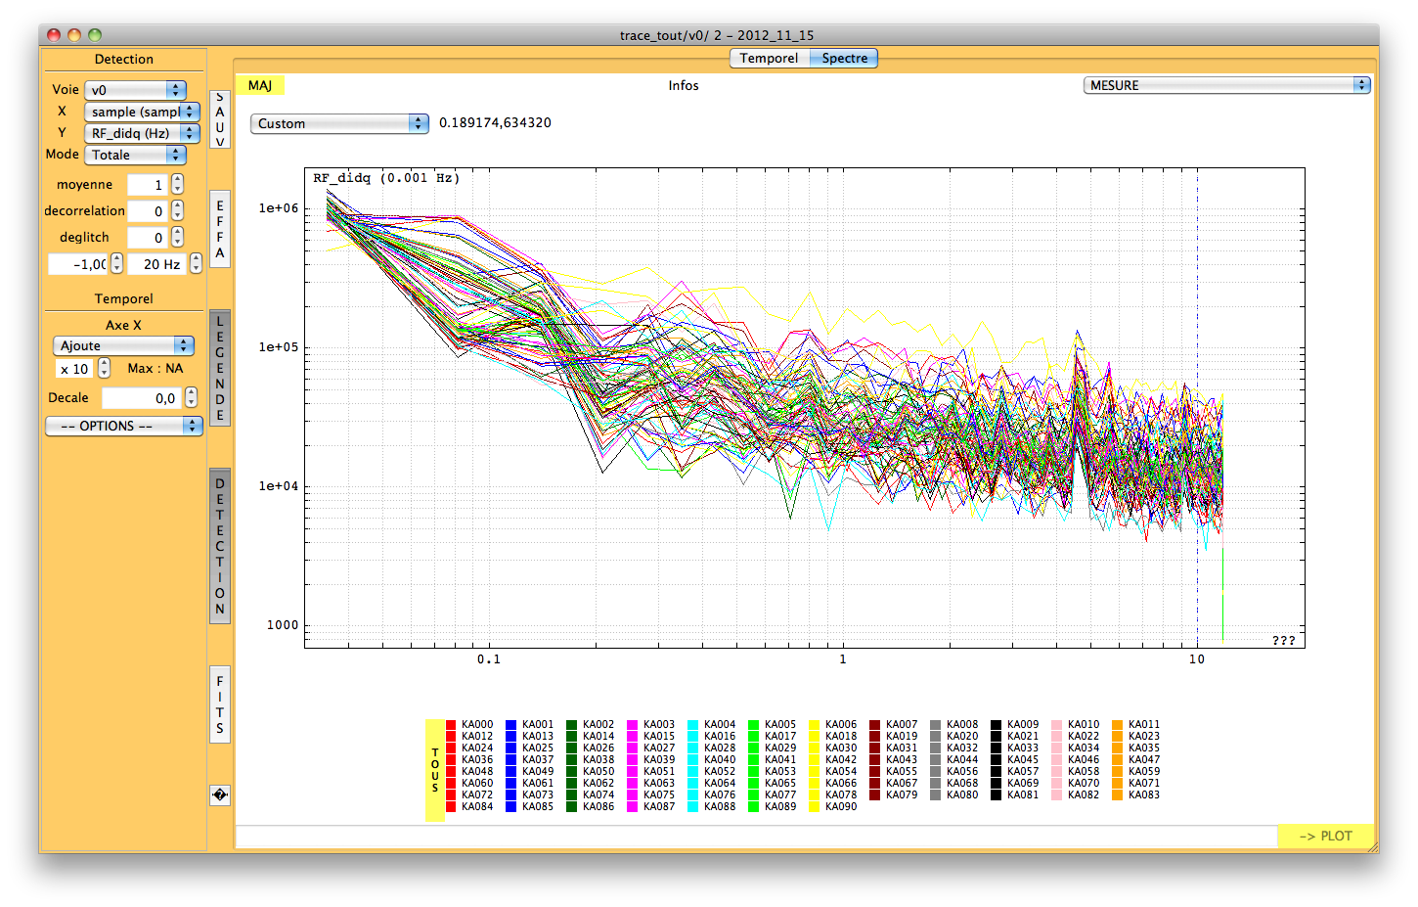This screenshot has width=1418, height=907.
Task: Click the diamond question-mark icon button
Action: point(220,795)
